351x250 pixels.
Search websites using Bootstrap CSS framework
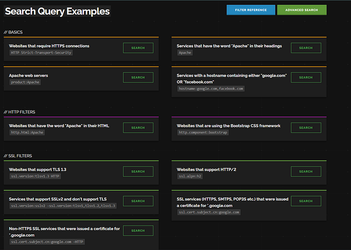point(306,128)
